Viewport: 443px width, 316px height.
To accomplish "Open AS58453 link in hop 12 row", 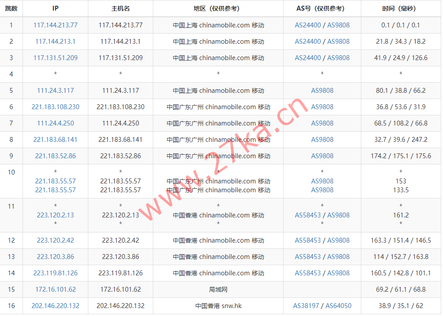I will (x=308, y=240).
